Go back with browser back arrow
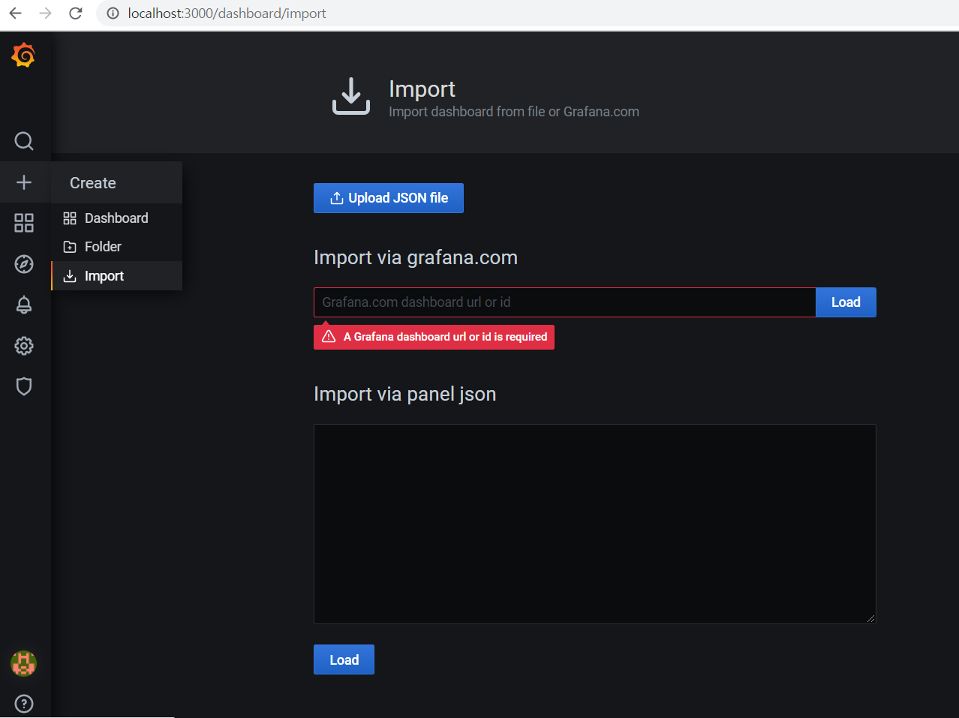 click(x=15, y=14)
